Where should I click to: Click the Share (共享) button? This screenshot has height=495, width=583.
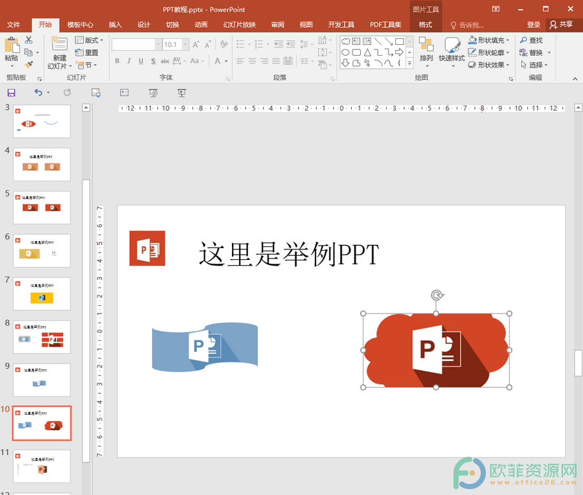[562, 25]
